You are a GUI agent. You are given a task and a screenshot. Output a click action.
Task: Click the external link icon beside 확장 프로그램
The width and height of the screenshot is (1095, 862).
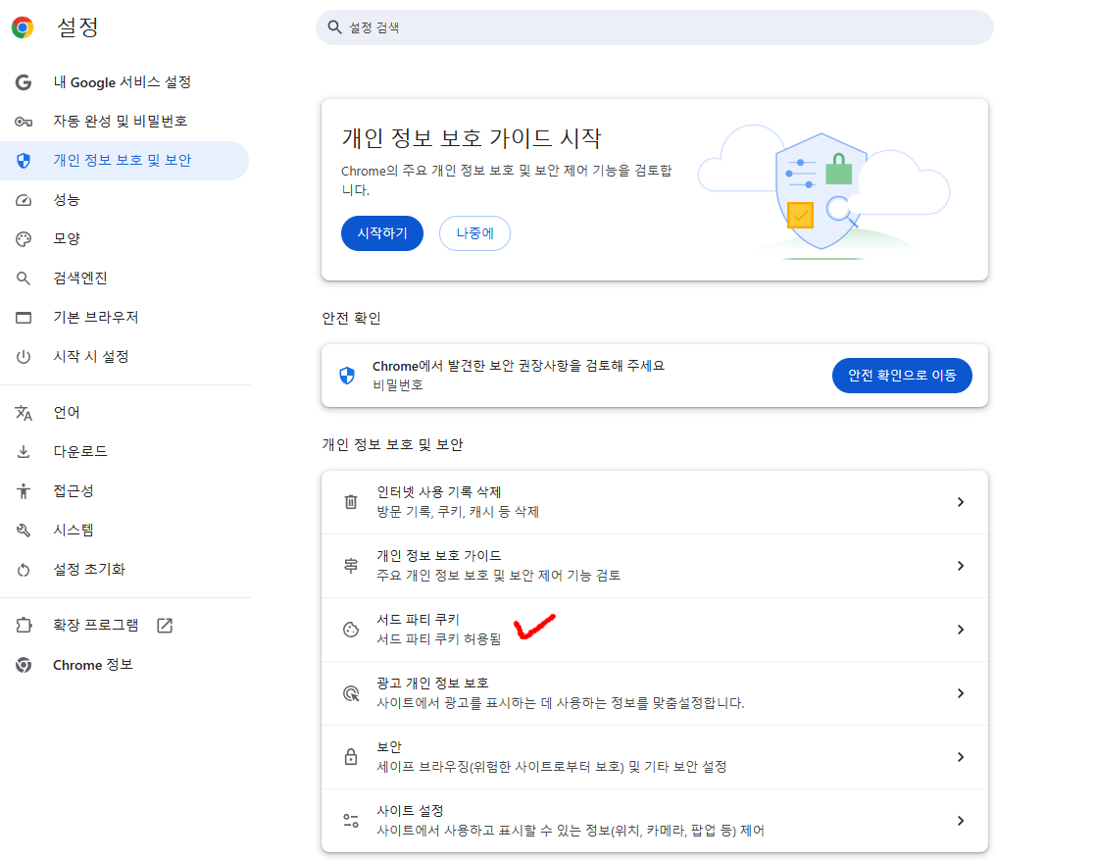(165, 626)
